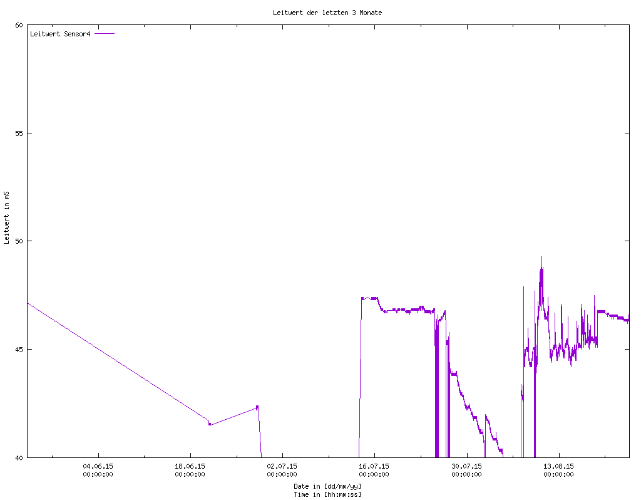
Task: Click the purple legend line sample
Action: [x=105, y=34]
